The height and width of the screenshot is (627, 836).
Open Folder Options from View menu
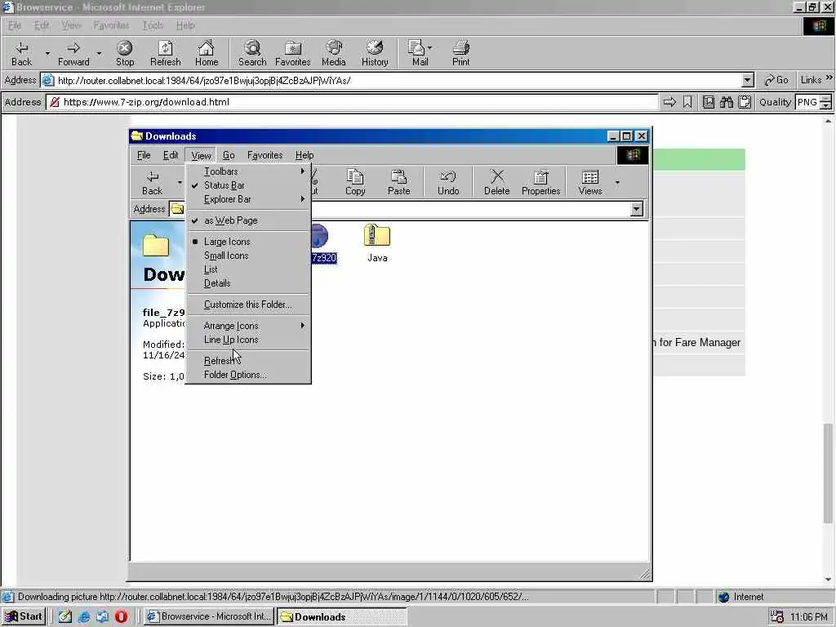coord(248,374)
